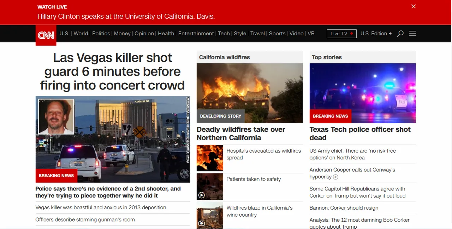Click the WATCH LIVE label
Image resolution: width=452 pixels, height=229 pixels.
(x=52, y=7)
